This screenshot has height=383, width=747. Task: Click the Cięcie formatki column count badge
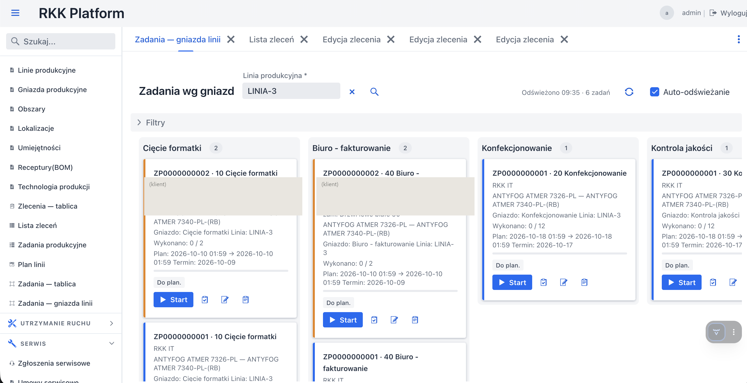tap(216, 148)
